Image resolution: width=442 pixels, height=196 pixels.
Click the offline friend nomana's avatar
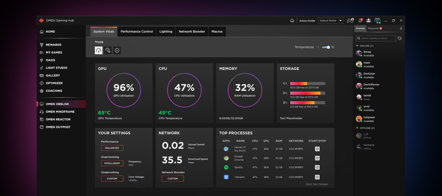tap(359, 146)
